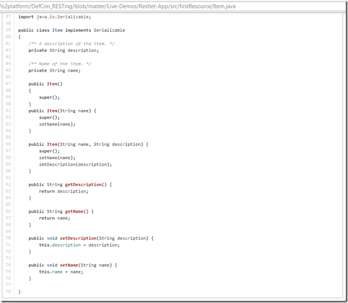
Task: Click the 'private String description;' line
Action: [x=64, y=50]
